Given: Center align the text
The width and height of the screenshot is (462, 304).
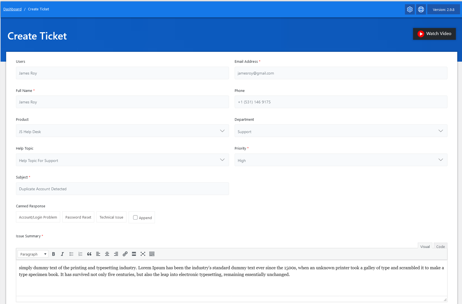Looking at the screenshot, I should pyautogui.click(x=107, y=254).
